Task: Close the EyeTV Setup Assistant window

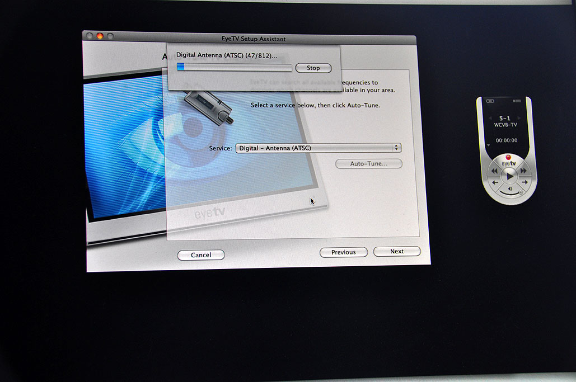Action: tap(89, 36)
